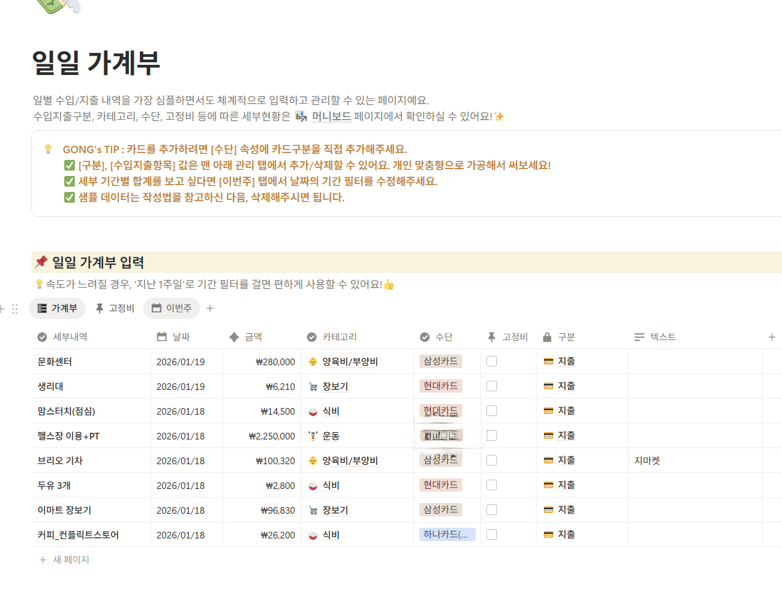Screen dimensions: 782x602
Task: Open the 고정비 column header
Action: click(x=507, y=337)
